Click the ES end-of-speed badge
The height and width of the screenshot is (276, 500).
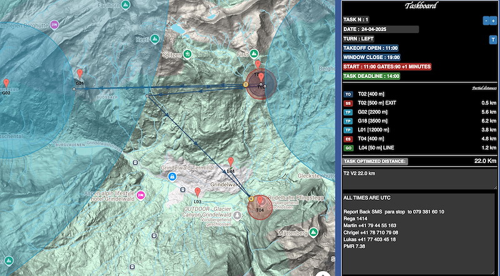click(348, 139)
